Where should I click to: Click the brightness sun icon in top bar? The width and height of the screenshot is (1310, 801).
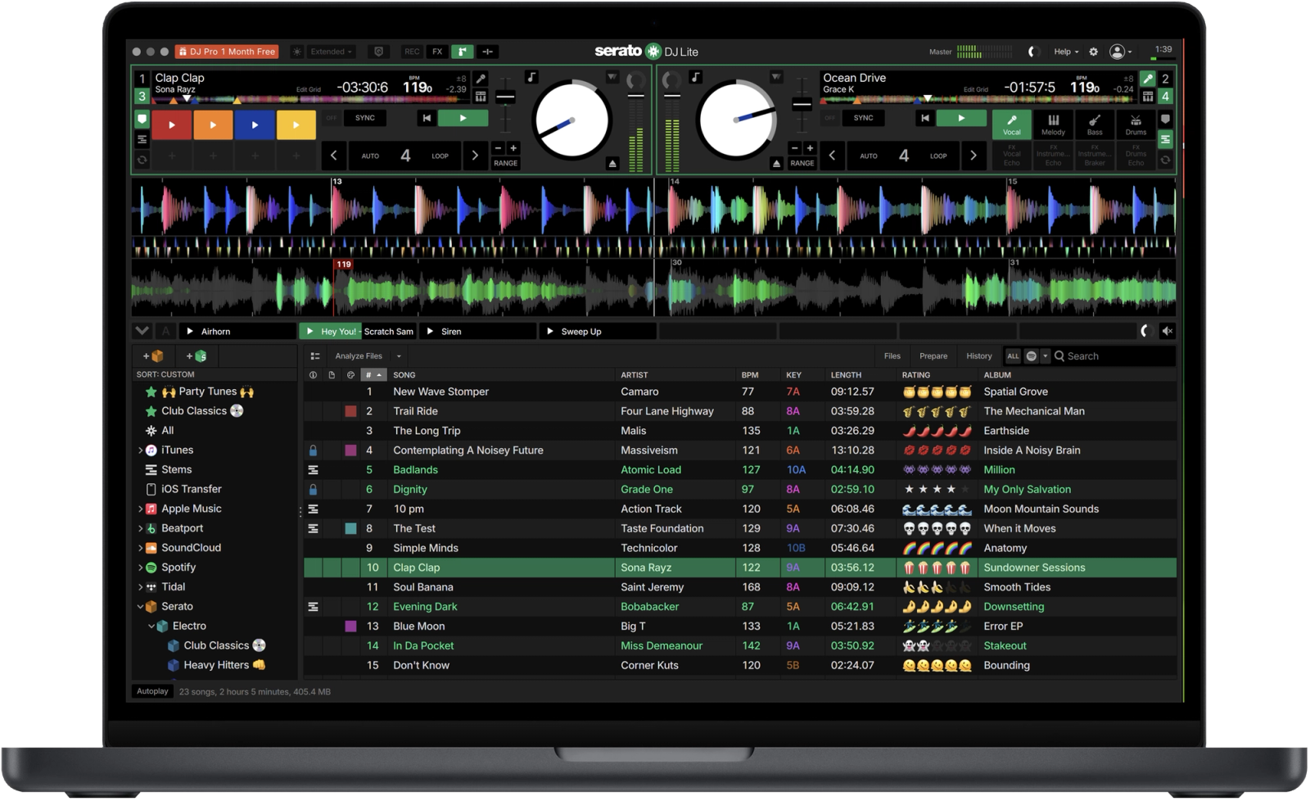coord(297,52)
